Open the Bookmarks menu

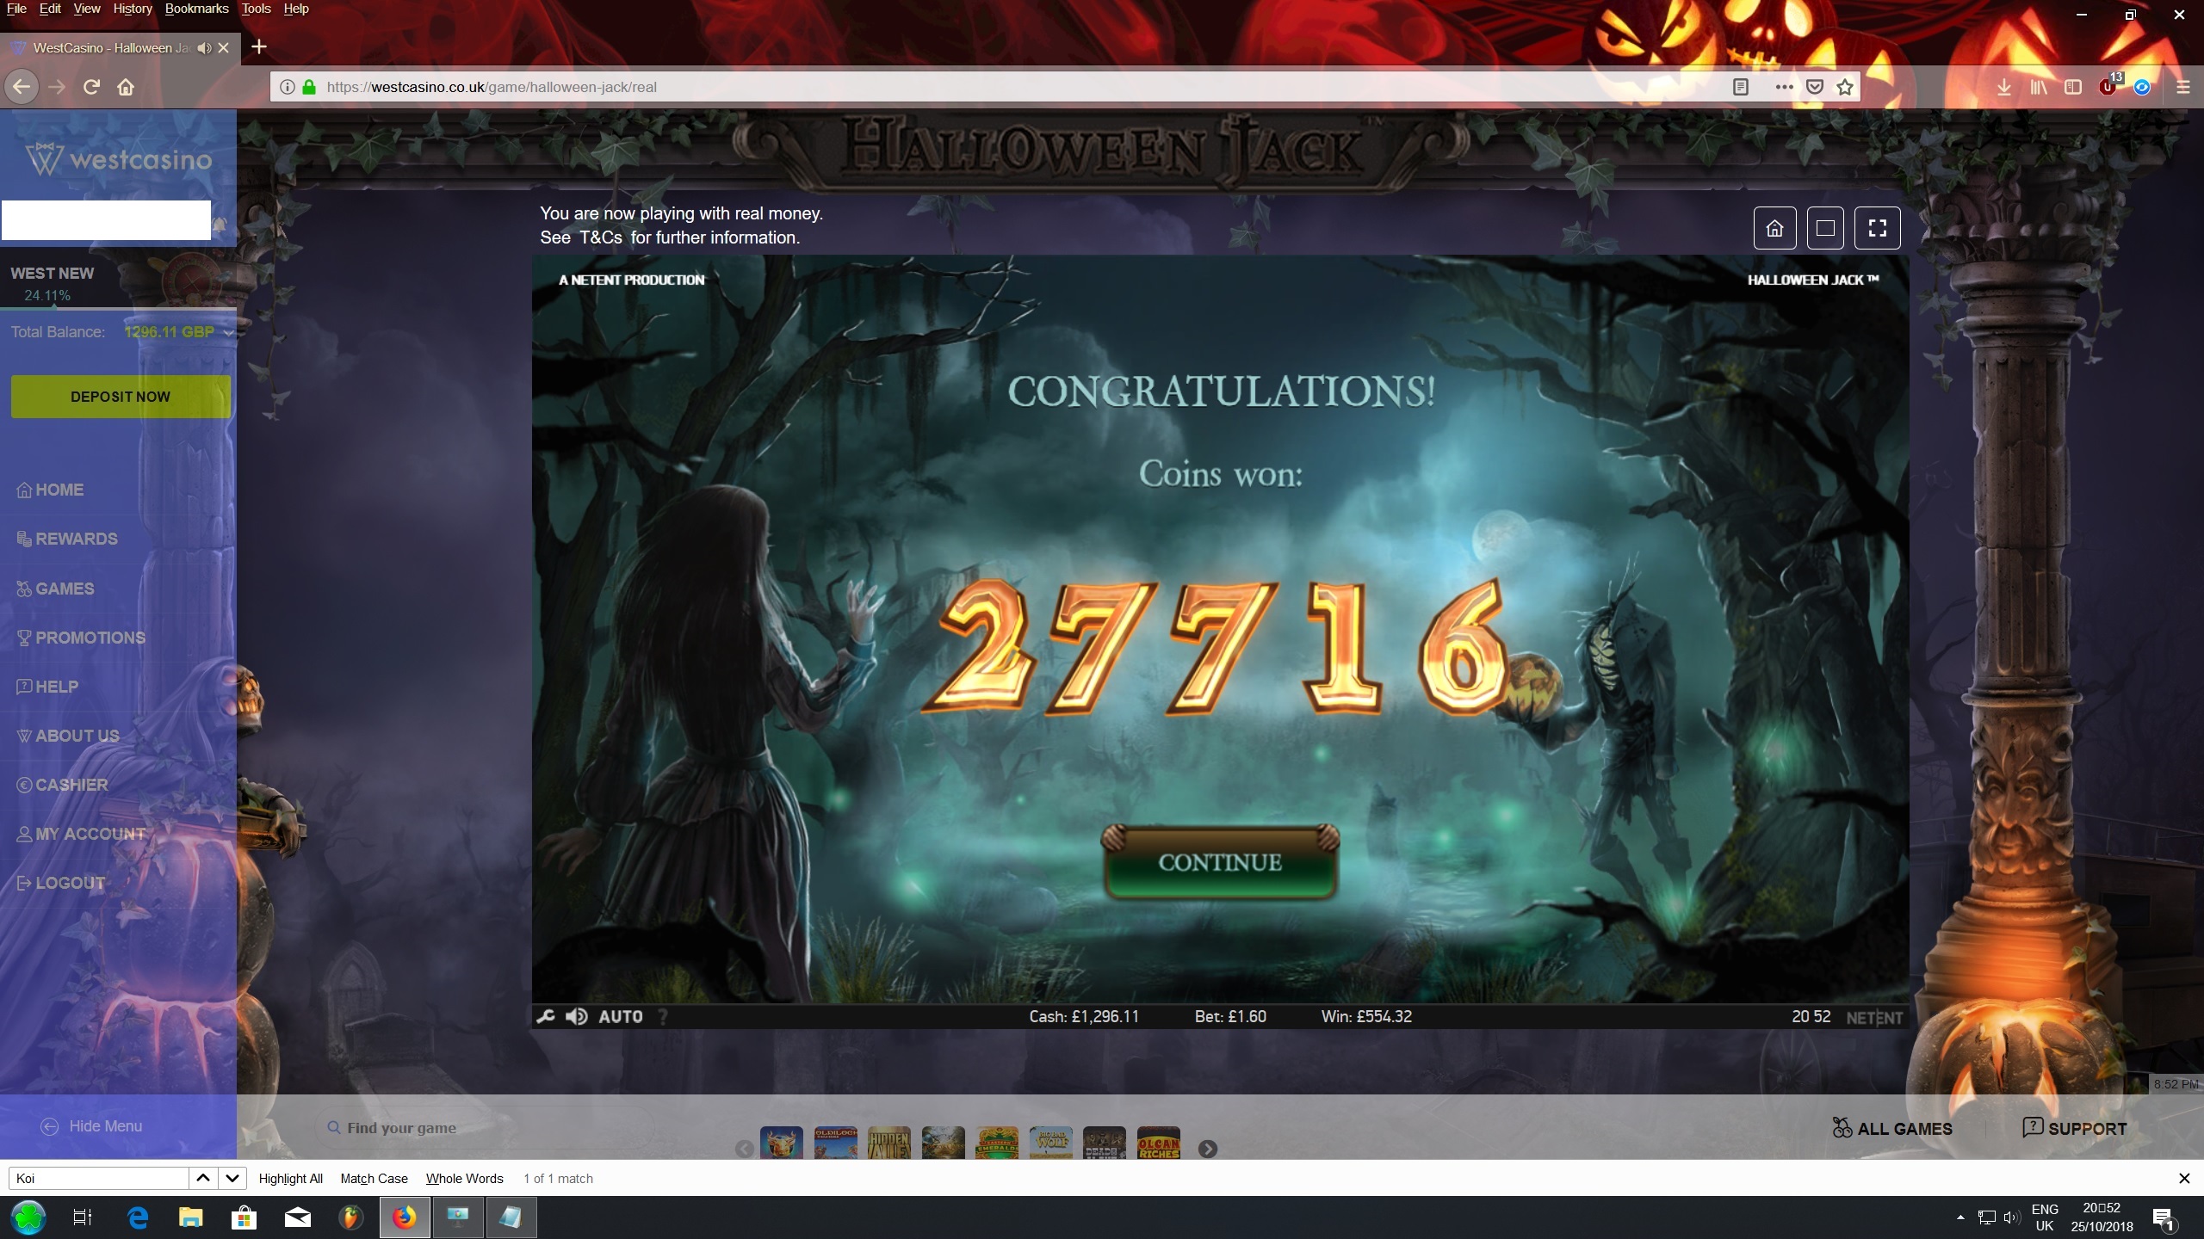(x=197, y=9)
